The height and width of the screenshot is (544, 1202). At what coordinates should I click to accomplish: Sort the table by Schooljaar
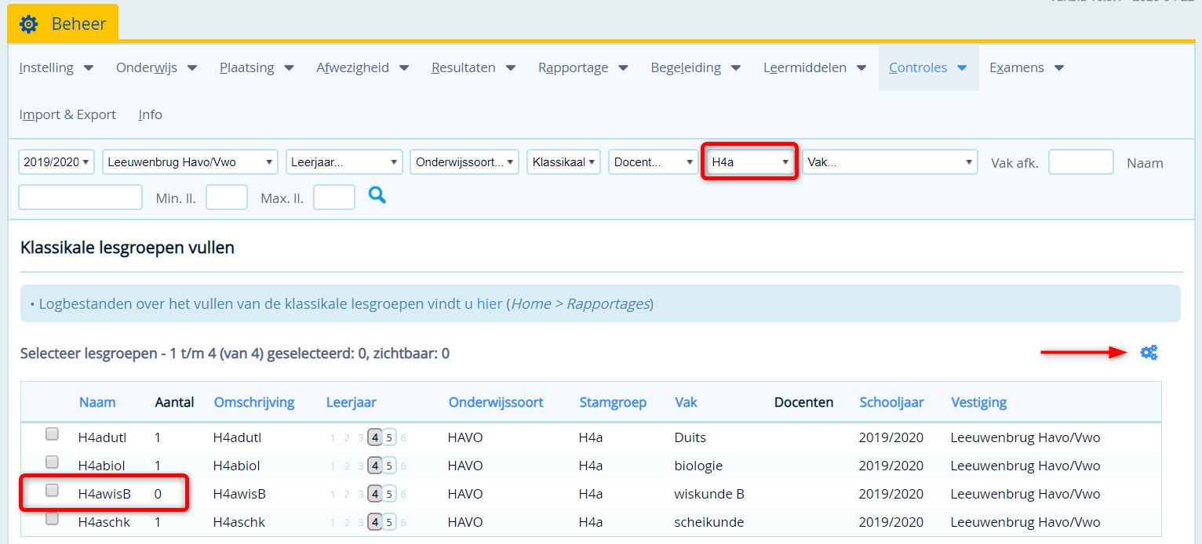(x=891, y=402)
